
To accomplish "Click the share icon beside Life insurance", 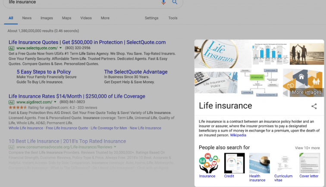I will [x=314, y=106].
